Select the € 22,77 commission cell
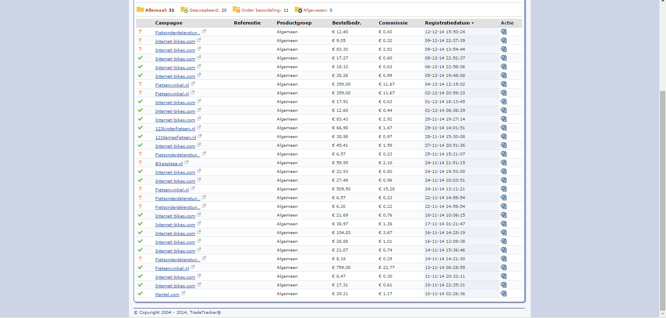The image size is (666, 318). 387,267
